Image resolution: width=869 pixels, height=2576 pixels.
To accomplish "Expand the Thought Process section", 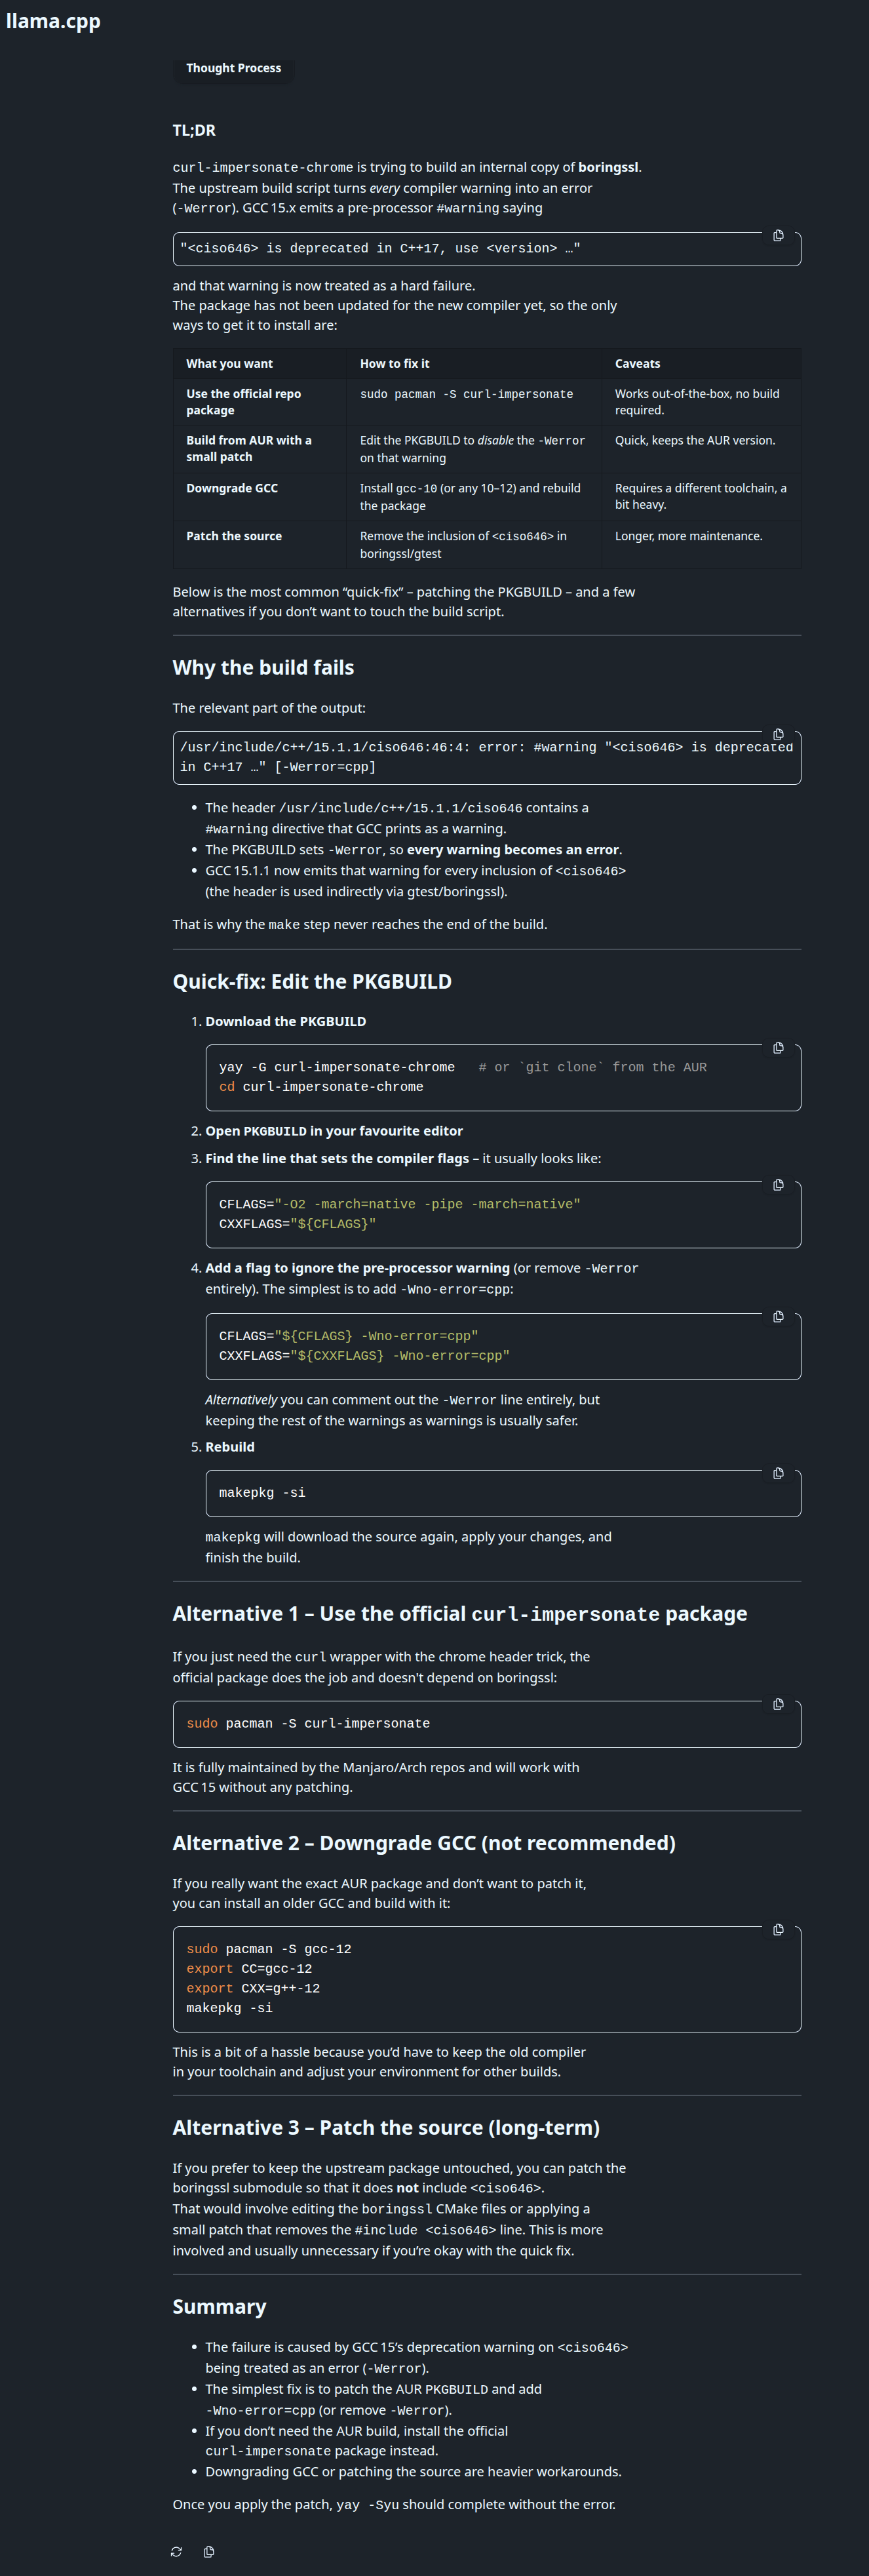I will pyautogui.click(x=233, y=68).
